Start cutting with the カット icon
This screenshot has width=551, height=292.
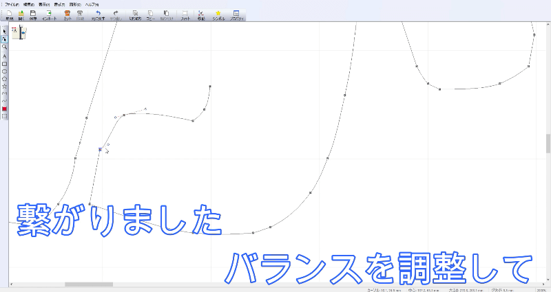(x=67, y=15)
